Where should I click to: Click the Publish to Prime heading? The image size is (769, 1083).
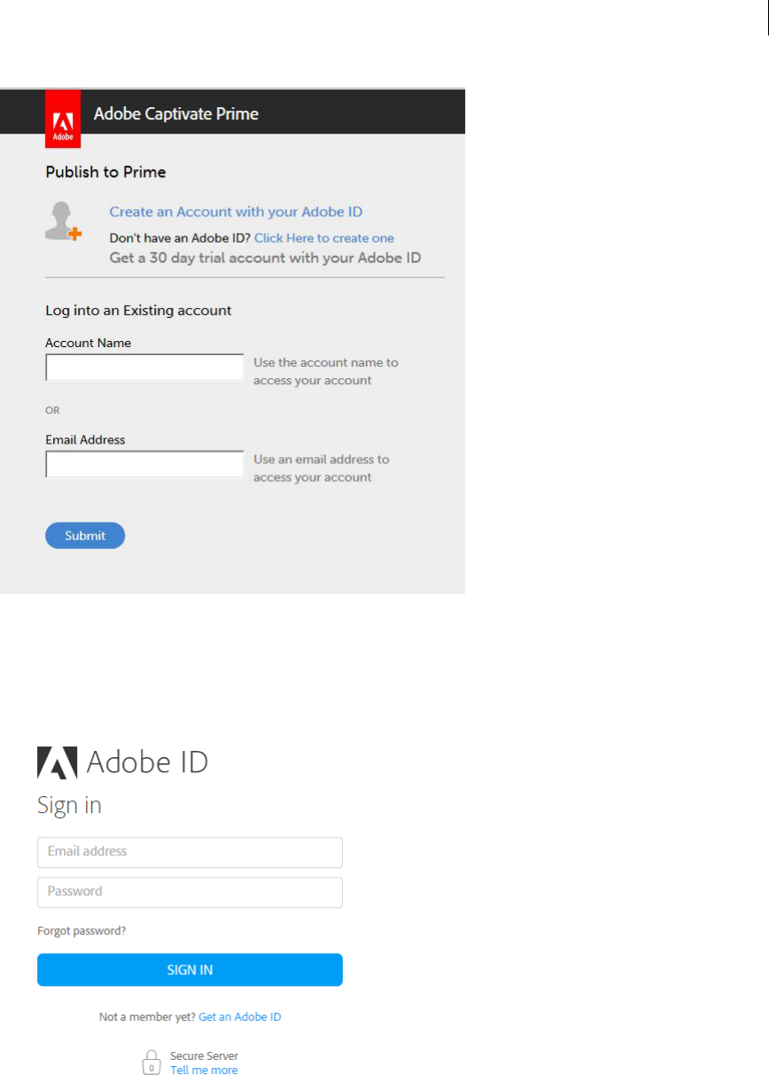pyautogui.click(x=105, y=172)
